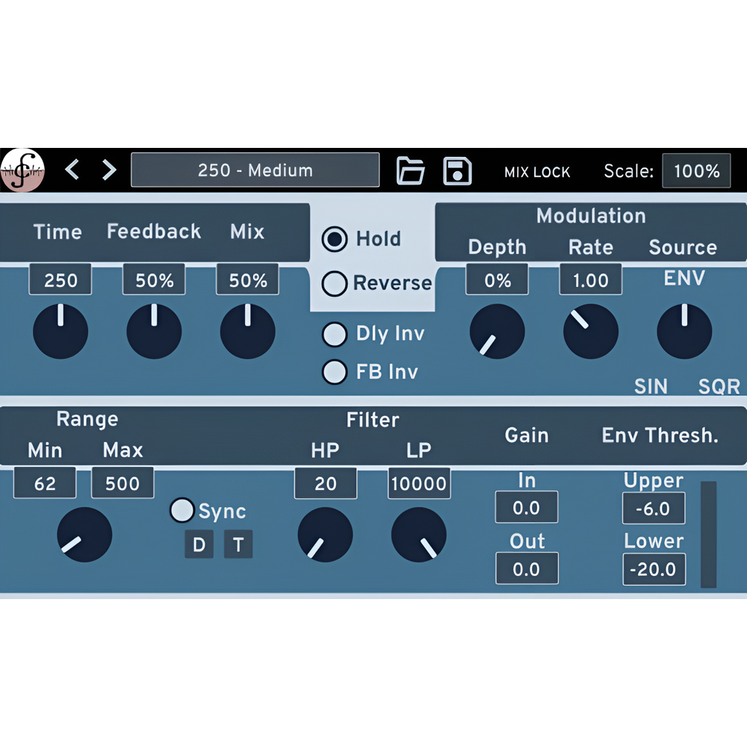Image resolution: width=747 pixels, height=747 pixels.
Task: Click the Feedback knob
Action: coord(154,331)
